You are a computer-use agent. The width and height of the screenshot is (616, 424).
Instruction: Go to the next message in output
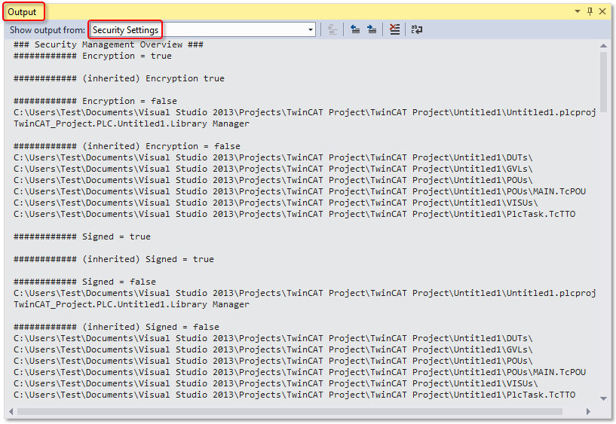click(x=372, y=29)
